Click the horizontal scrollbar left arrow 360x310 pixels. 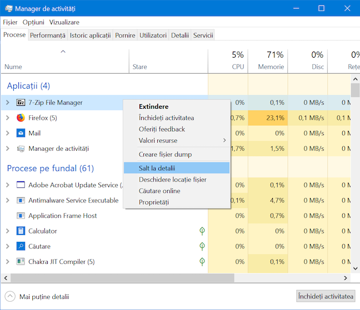pos(6,278)
